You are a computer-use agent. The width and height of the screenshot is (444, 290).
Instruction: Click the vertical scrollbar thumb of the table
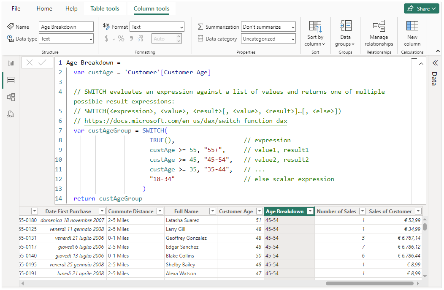point(425,227)
